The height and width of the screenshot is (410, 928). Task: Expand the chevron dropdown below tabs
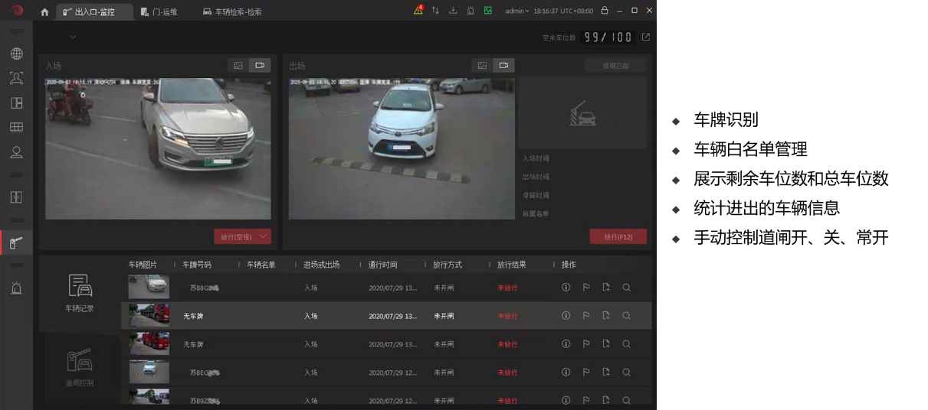(x=73, y=37)
